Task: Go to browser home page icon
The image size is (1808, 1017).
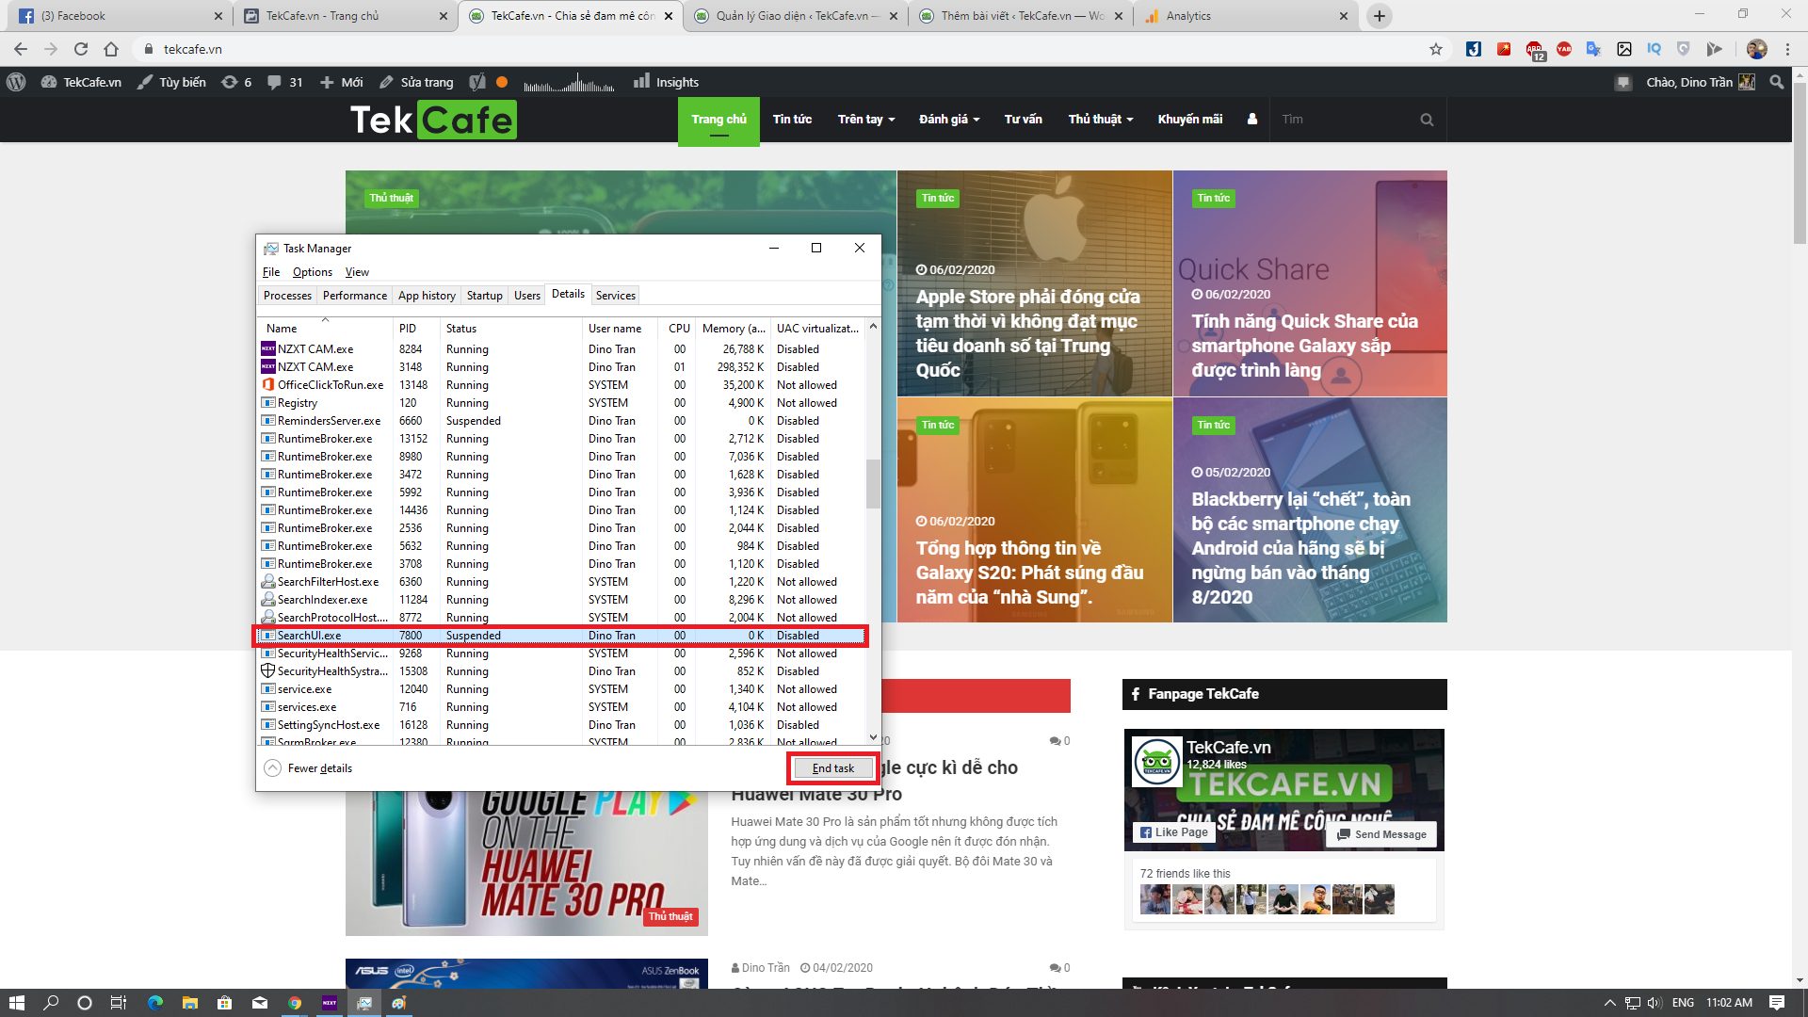Action: 111,49
